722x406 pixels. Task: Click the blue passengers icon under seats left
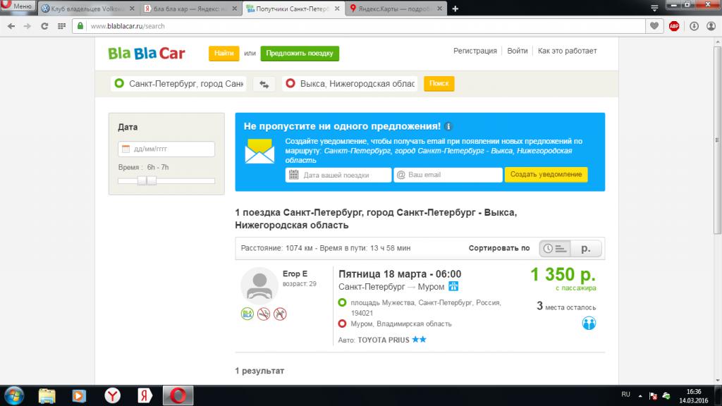(589, 323)
